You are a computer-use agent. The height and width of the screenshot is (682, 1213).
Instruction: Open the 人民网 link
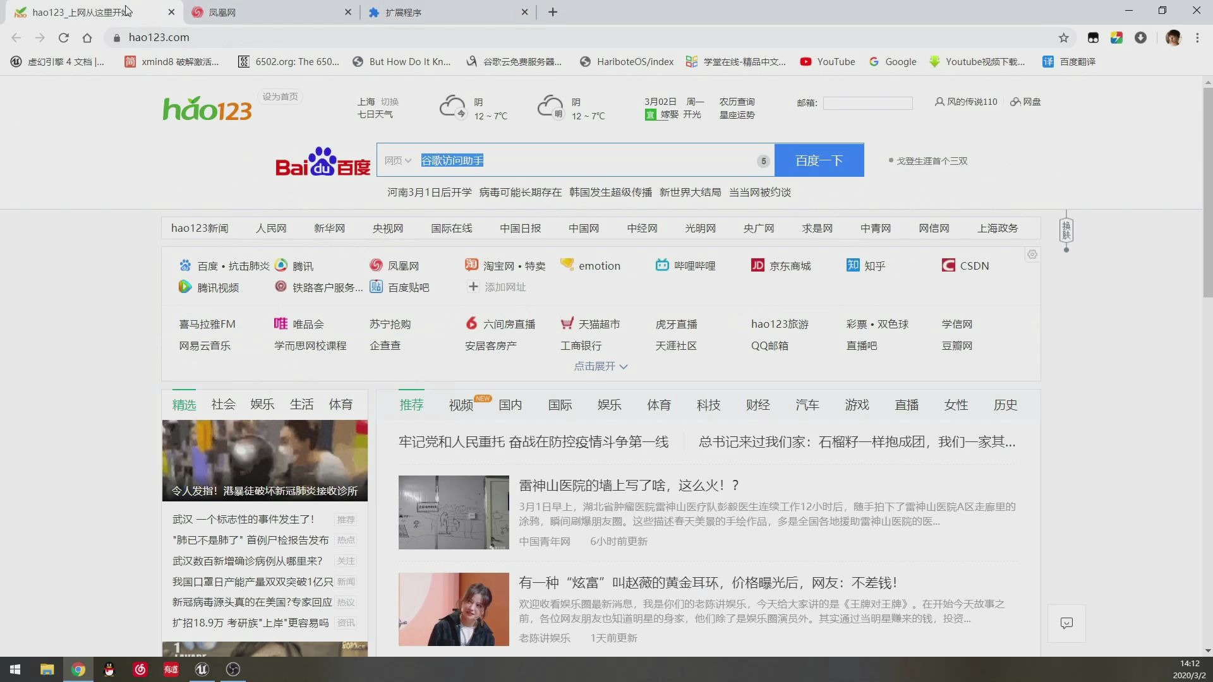click(x=271, y=228)
